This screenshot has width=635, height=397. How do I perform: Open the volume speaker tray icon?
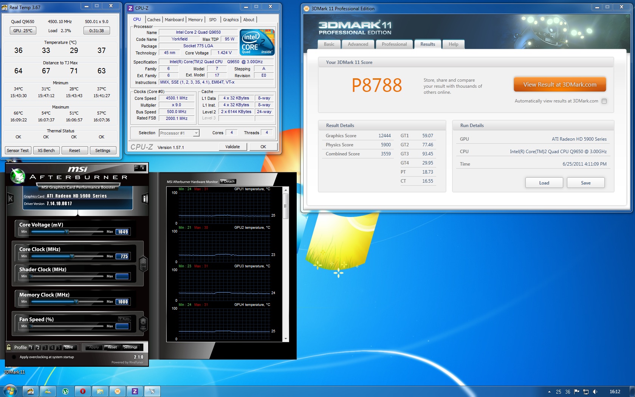tap(595, 392)
